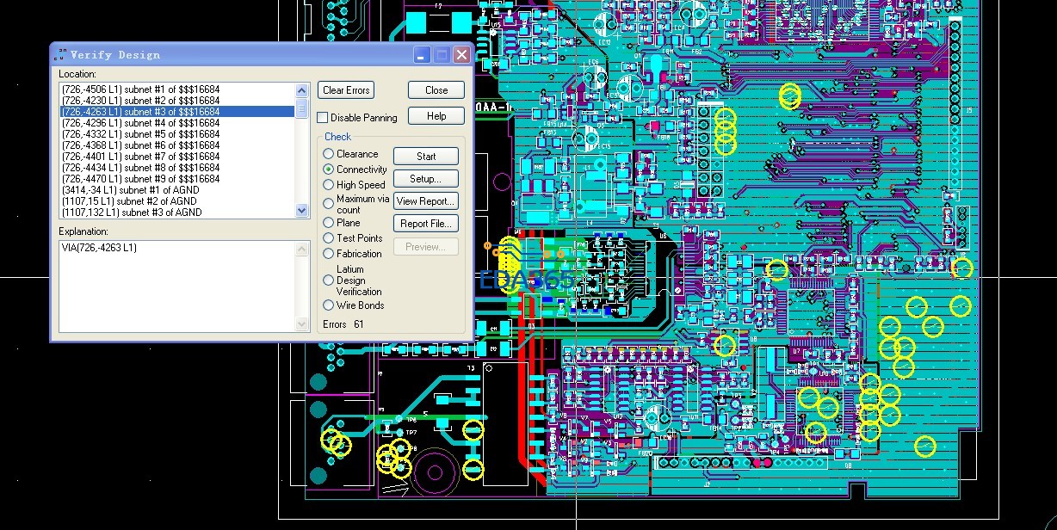Open Help for Verify Design
This screenshot has height=530, width=1057.
pos(436,116)
